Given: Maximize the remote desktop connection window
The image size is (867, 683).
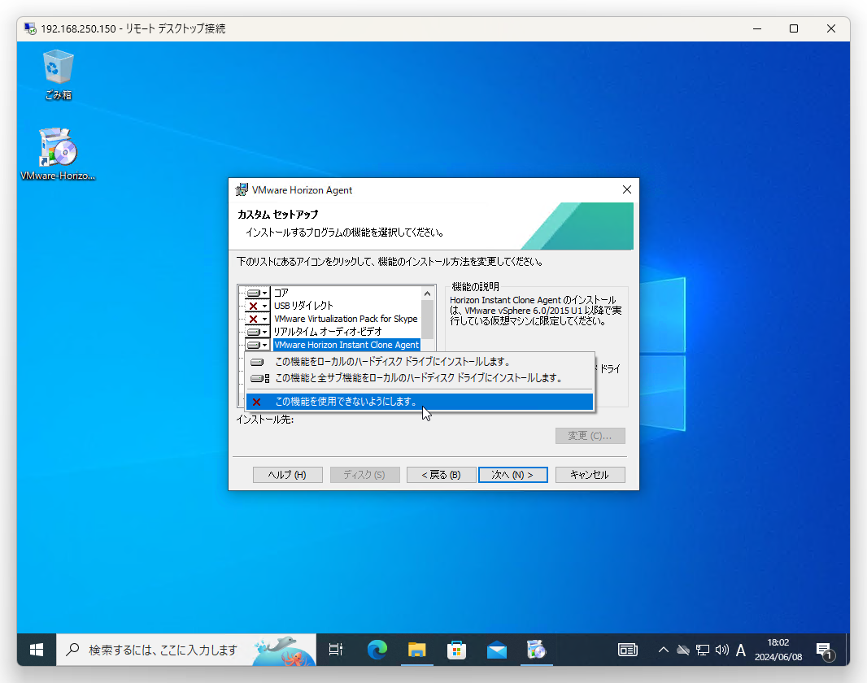Looking at the screenshot, I should tap(794, 28).
